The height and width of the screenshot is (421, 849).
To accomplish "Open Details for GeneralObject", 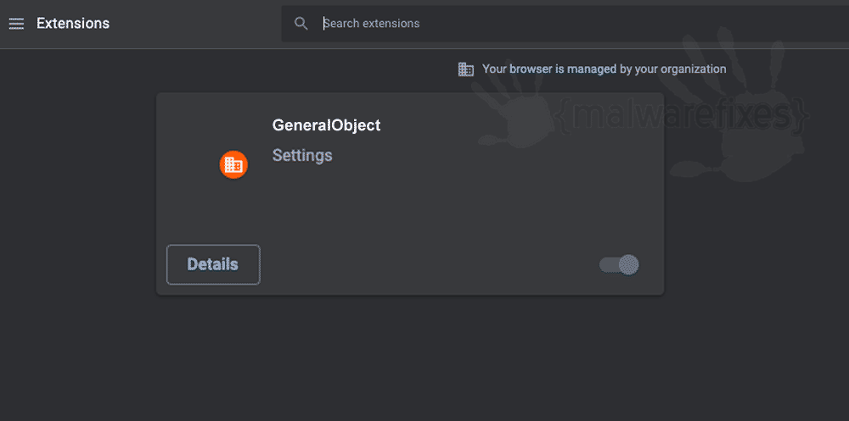I will tap(213, 264).
